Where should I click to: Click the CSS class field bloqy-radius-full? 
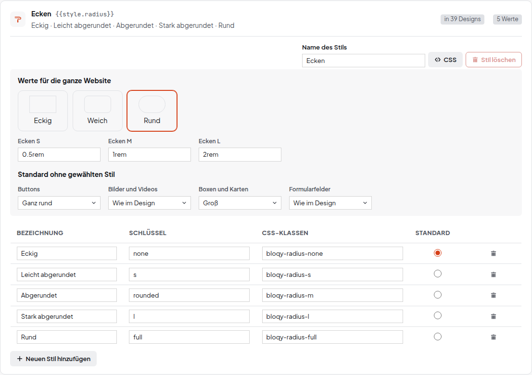332,337
